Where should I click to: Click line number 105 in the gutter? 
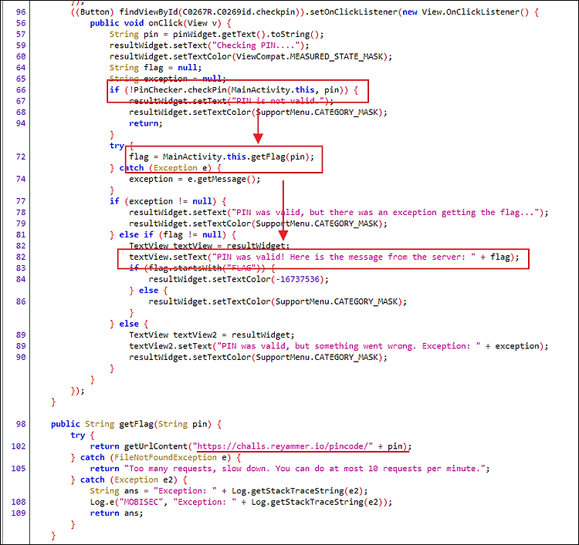(19, 469)
